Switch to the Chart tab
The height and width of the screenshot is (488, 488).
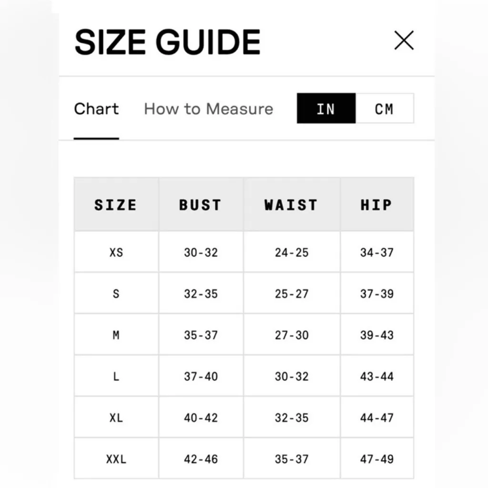click(96, 109)
